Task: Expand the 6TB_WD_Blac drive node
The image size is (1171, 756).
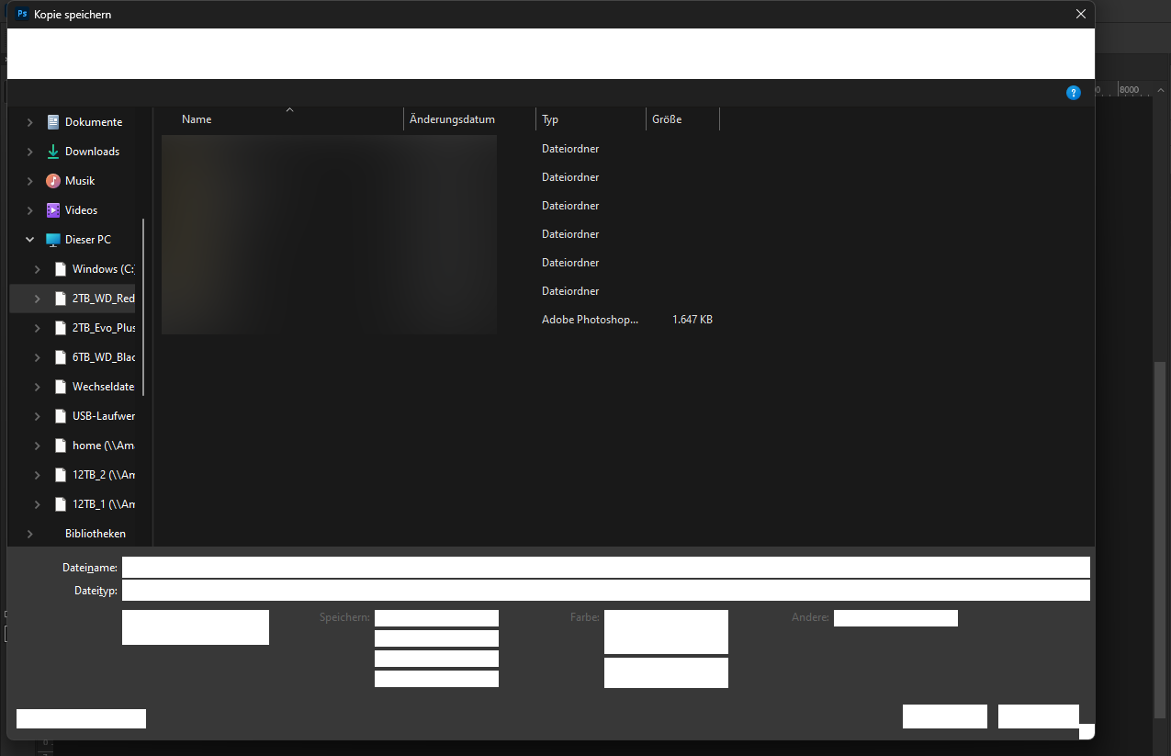Action: click(37, 357)
